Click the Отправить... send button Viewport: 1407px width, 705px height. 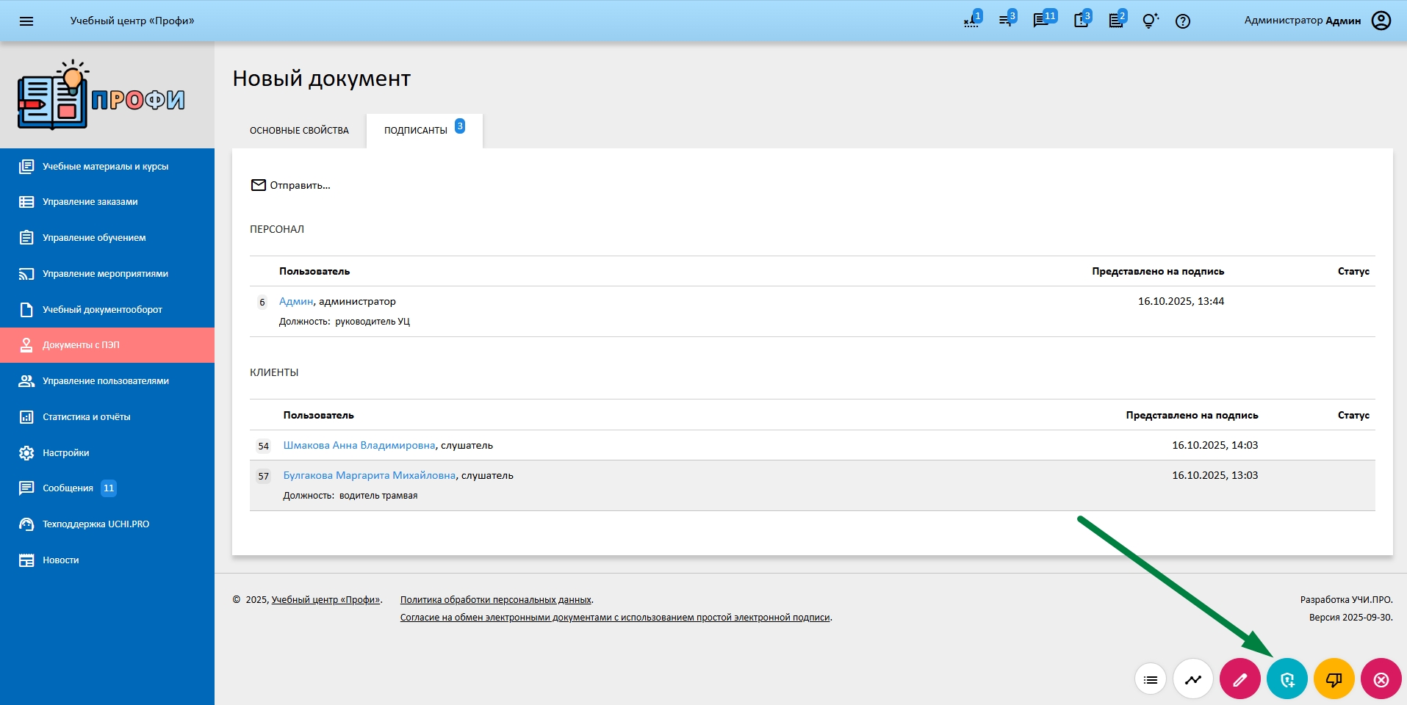(x=291, y=186)
